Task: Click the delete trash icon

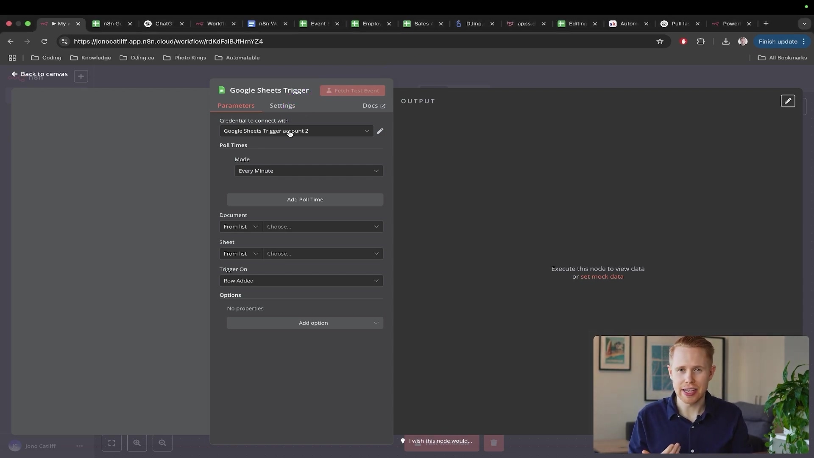Action: pyautogui.click(x=493, y=443)
